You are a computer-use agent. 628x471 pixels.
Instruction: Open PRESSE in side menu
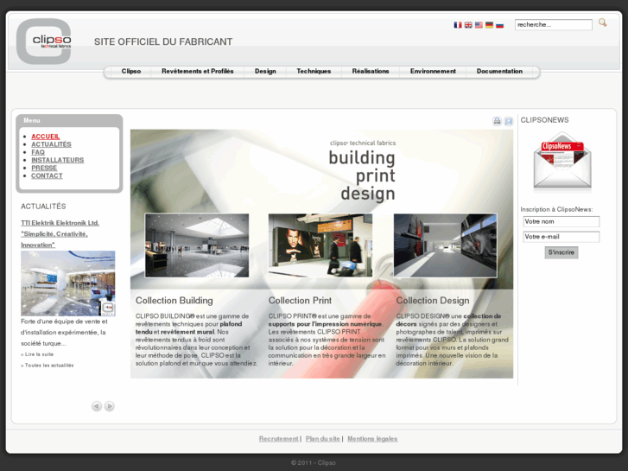click(x=44, y=168)
